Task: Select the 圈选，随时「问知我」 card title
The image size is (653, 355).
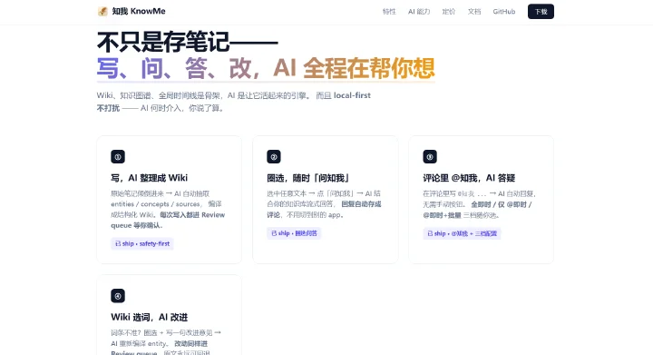Action: (x=307, y=178)
